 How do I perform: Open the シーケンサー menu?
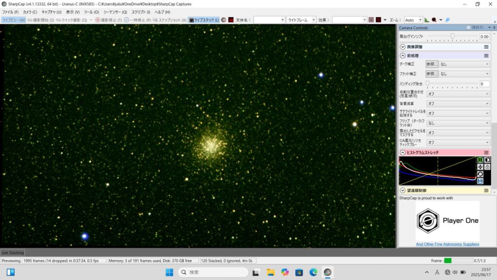click(x=115, y=12)
